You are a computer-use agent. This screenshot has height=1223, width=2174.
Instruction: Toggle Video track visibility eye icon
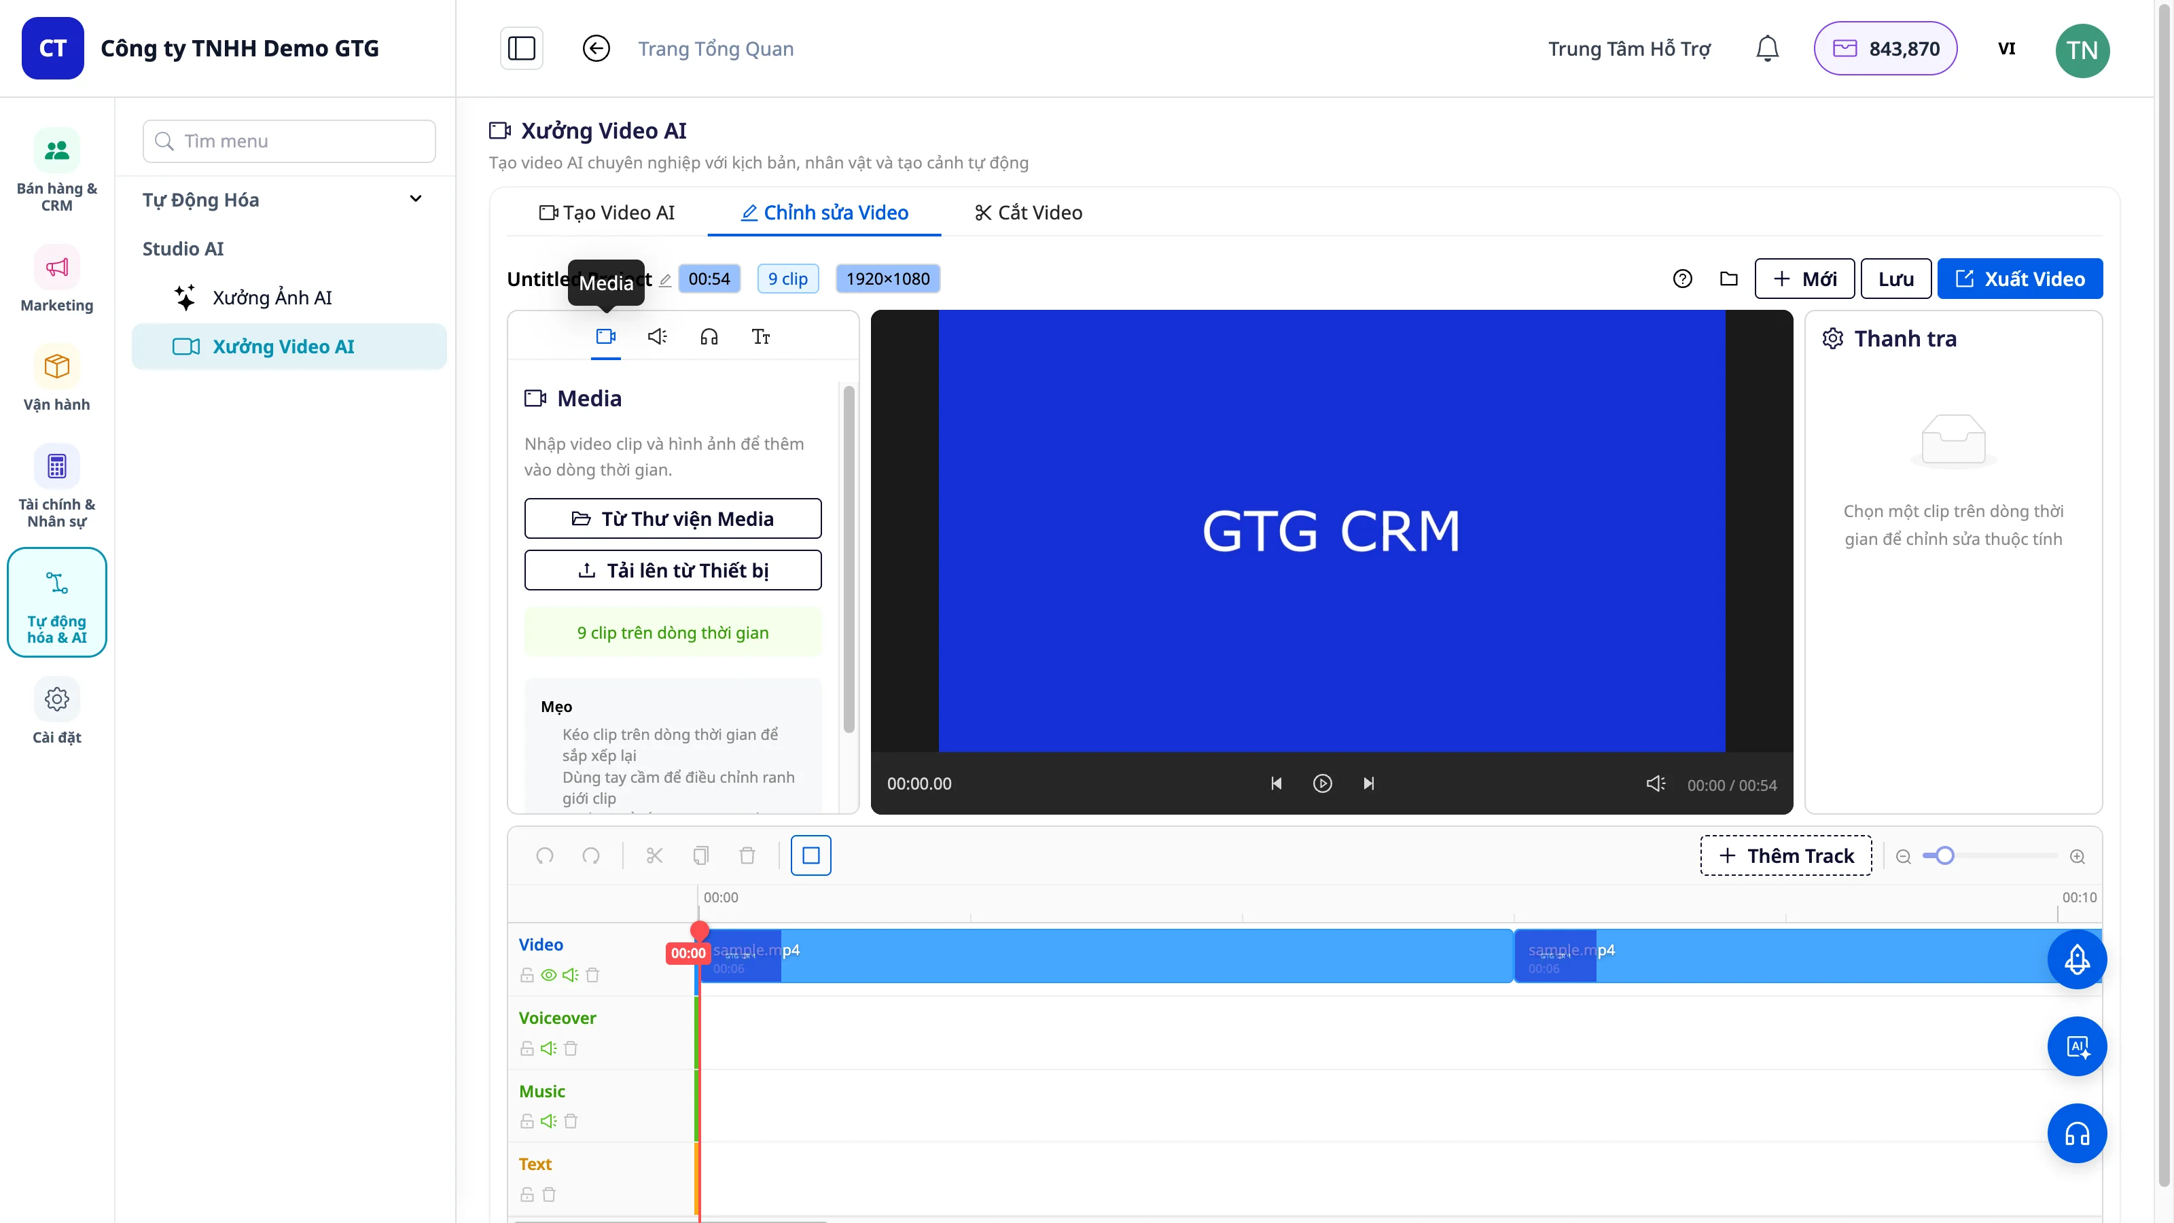click(548, 975)
